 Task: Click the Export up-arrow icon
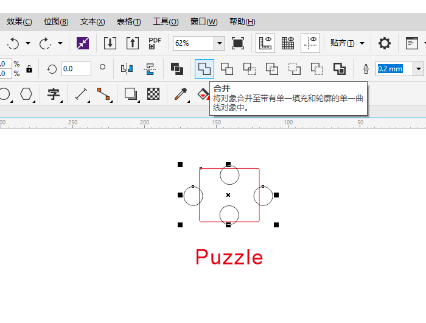coord(133,43)
